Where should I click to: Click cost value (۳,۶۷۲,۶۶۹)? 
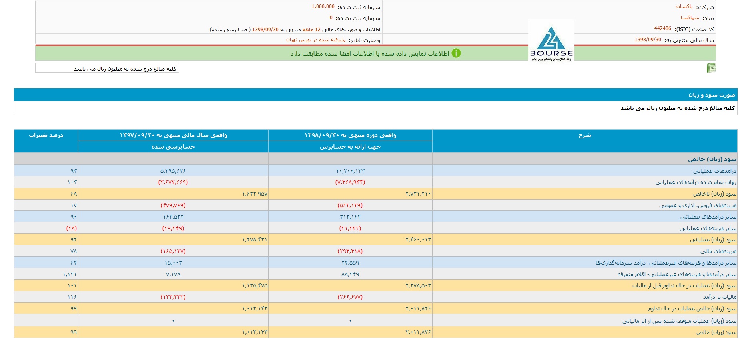click(x=173, y=182)
